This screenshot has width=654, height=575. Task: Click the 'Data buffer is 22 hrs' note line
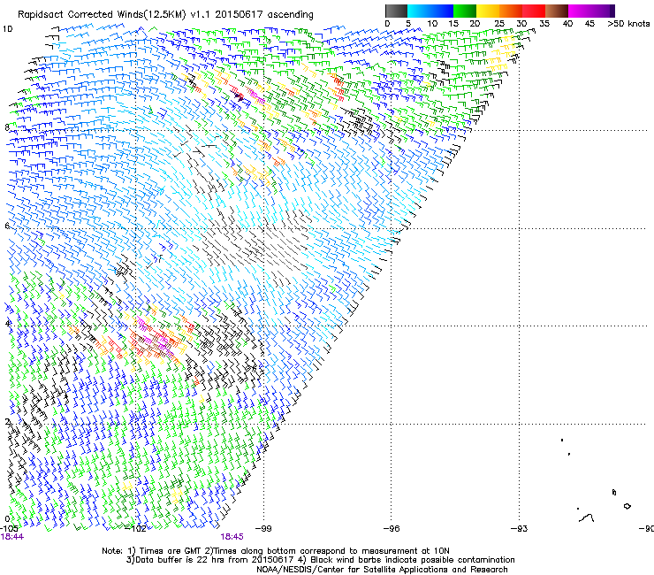[x=320, y=560]
